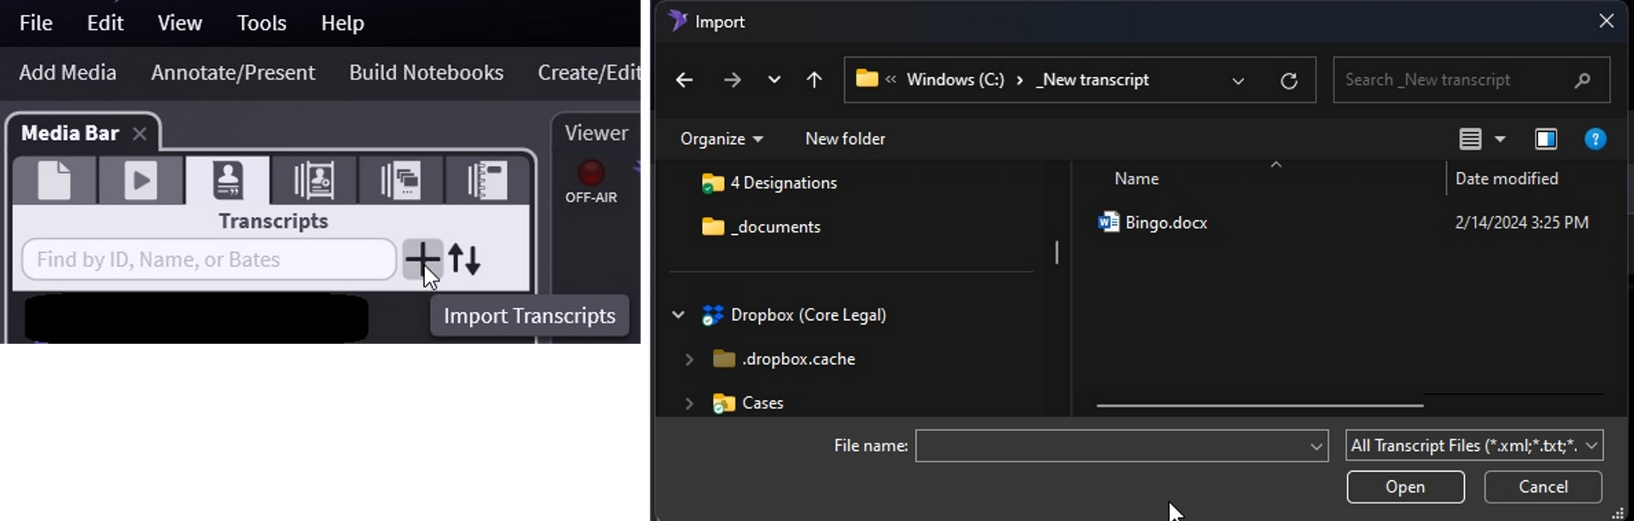Open the Notebooks tab icon
Screen dimensions: 1634x521
(486, 180)
